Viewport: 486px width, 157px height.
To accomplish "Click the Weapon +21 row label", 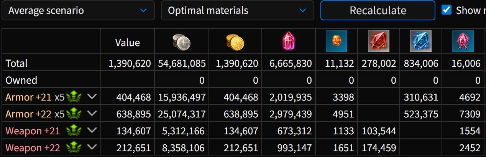I will coord(33,131).
